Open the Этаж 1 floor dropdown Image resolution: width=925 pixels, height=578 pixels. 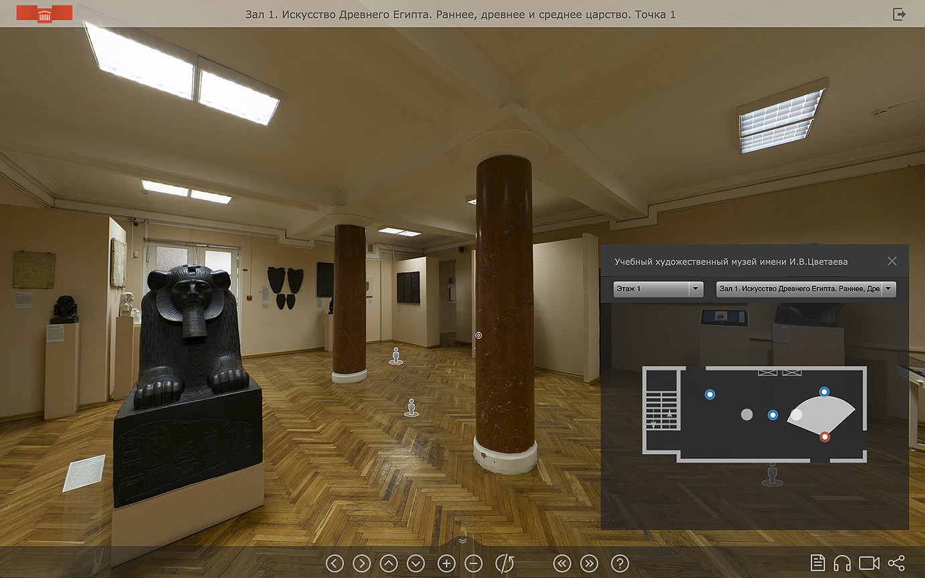tap(658, 289)
